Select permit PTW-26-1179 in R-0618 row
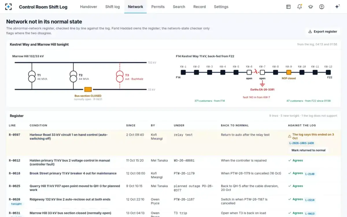The width and height of the screenshot is (347, 217). [184, 173]
